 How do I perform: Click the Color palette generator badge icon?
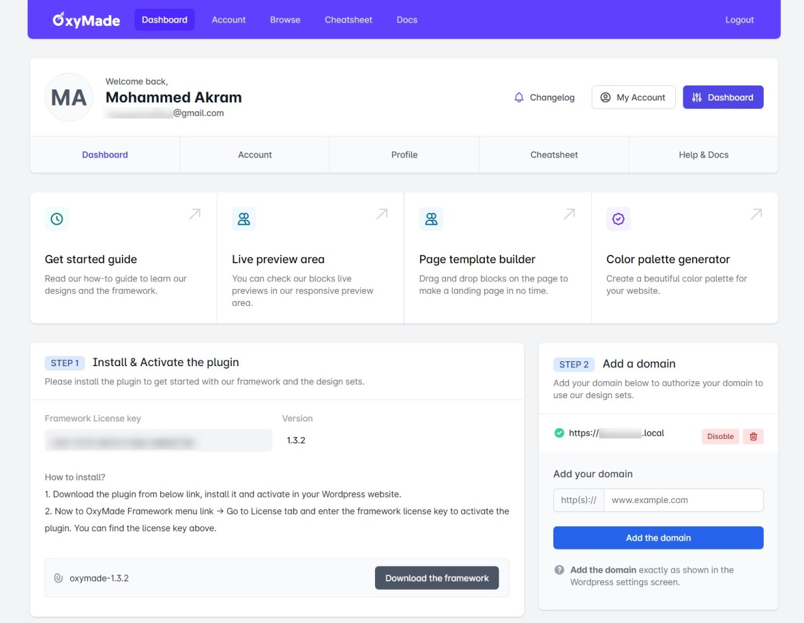tap(618, 219)
